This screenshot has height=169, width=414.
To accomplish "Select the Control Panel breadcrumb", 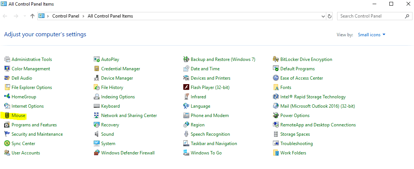I will point(66,16).
